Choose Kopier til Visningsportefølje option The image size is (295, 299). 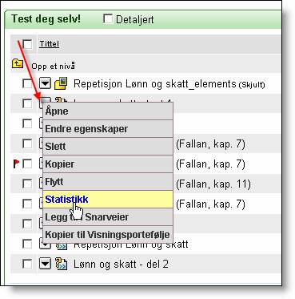click(x=108, y=235)
